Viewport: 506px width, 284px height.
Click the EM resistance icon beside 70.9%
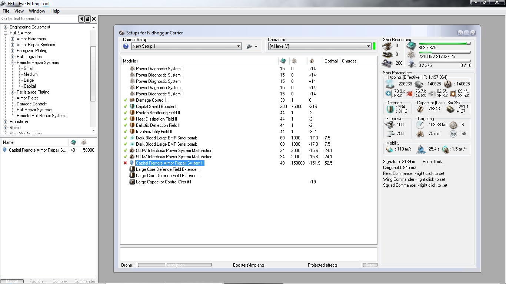tap(389, 93)
